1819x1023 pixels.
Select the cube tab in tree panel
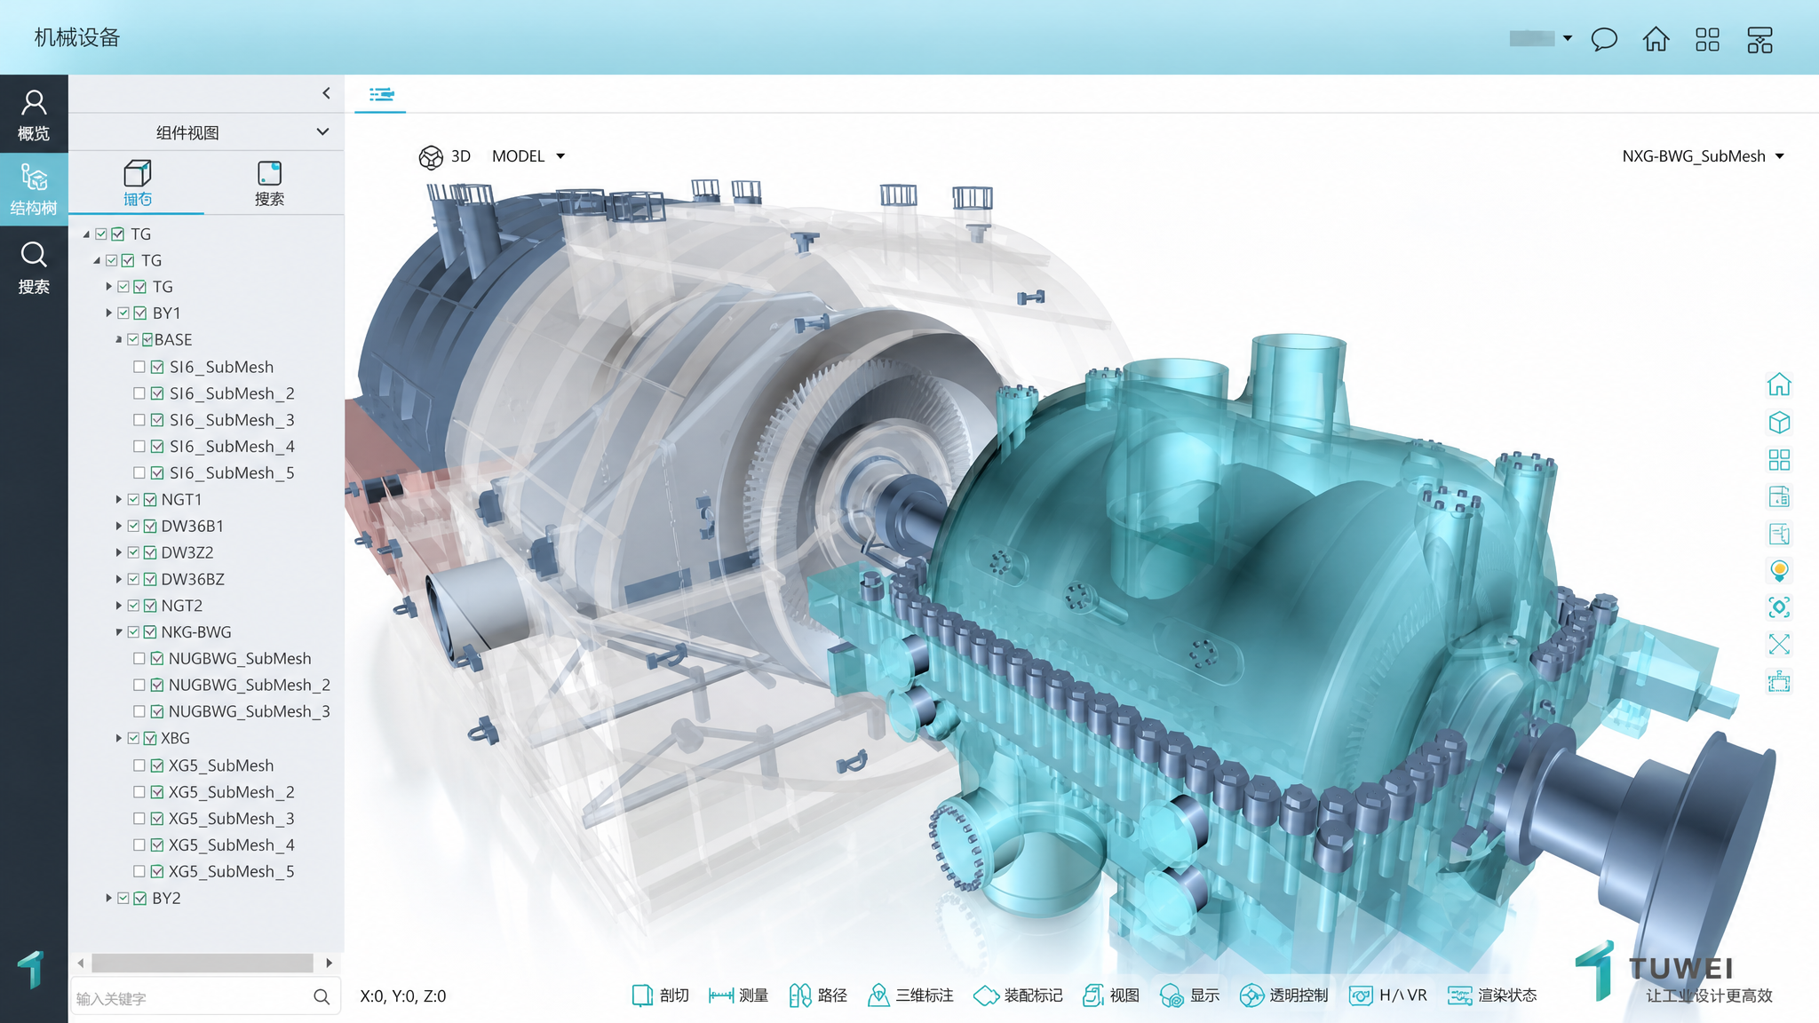[137, 184]
